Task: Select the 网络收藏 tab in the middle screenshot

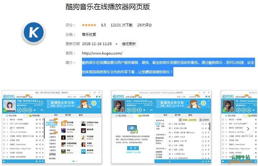Action: pyautogui.click(x=143, y=116)
